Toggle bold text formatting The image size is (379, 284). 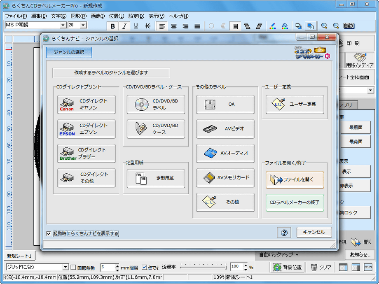(x=112, y=26)
